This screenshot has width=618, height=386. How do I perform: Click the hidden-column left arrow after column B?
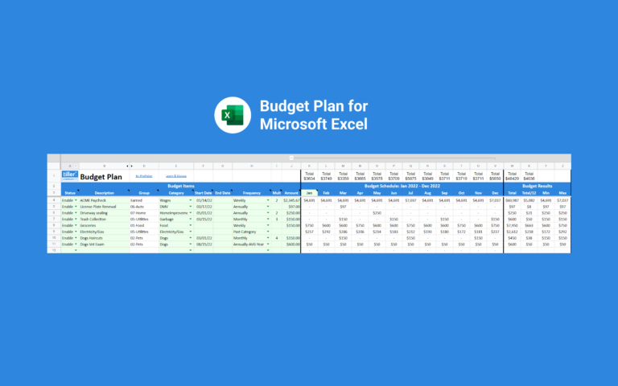point(127,166)
